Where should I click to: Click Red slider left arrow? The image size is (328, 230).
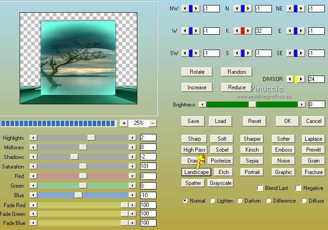33,176
